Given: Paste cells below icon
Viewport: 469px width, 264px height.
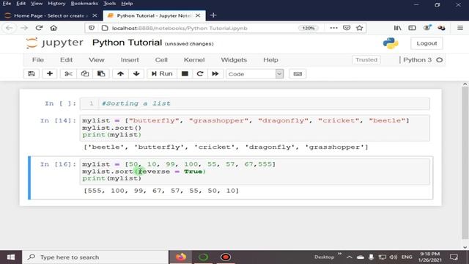Looking at the screenshot, I should tap(101, 74).
